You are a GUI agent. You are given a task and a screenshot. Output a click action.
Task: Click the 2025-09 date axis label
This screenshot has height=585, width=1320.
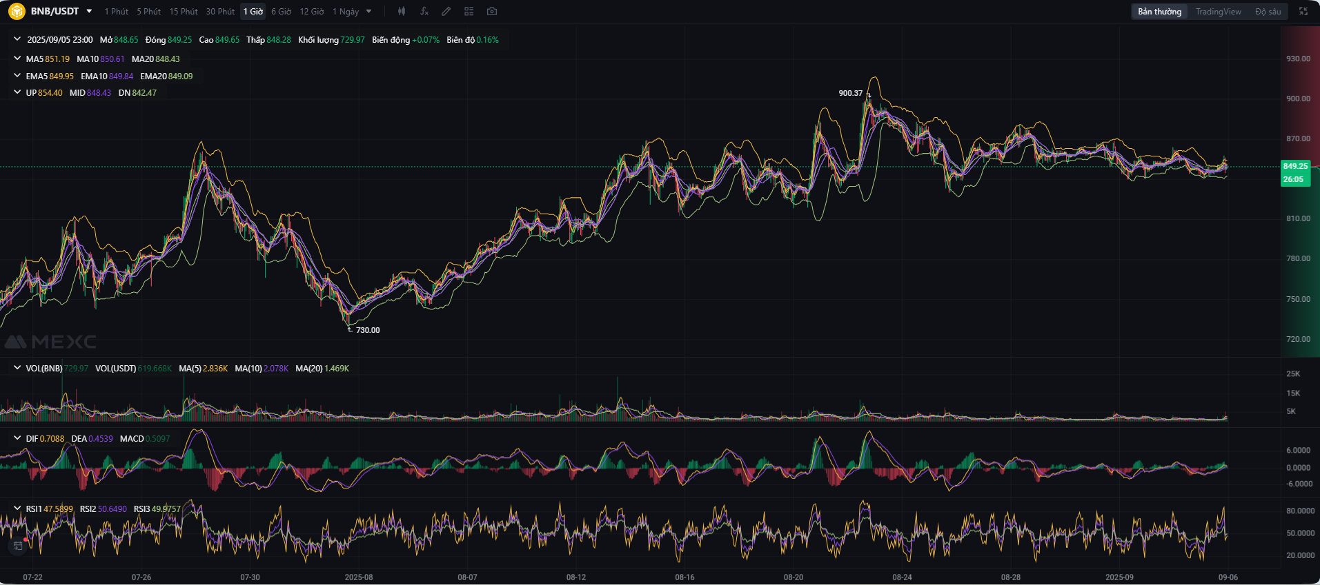coord(1119,577)
